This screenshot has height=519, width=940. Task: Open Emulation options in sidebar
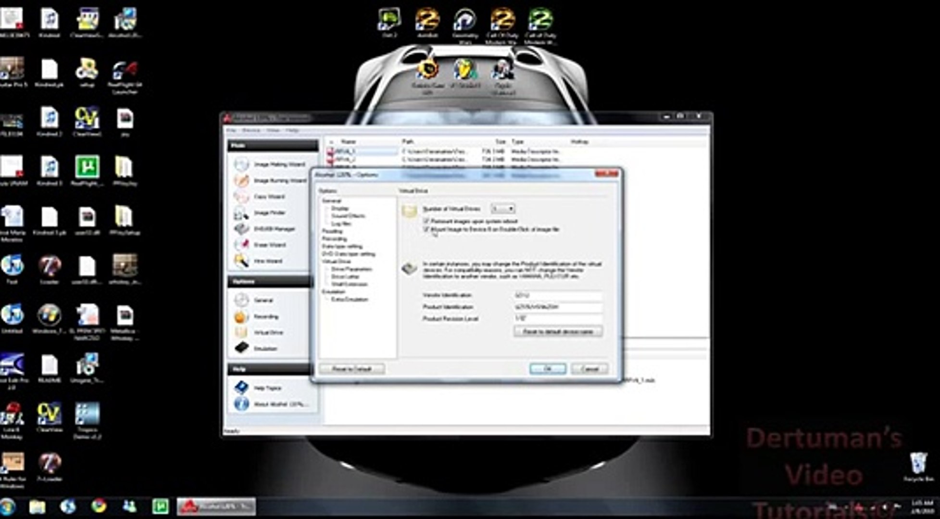pyautogui.click(x=265, y=349)
